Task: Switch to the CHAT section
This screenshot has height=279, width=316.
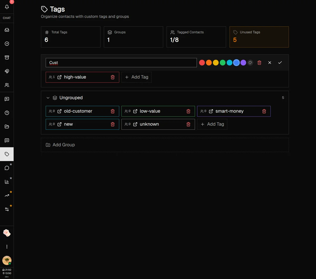Action: pyautogui.click(x=7, y=18)
